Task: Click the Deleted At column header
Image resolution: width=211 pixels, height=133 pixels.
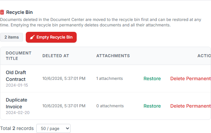Action: point(56,56)
